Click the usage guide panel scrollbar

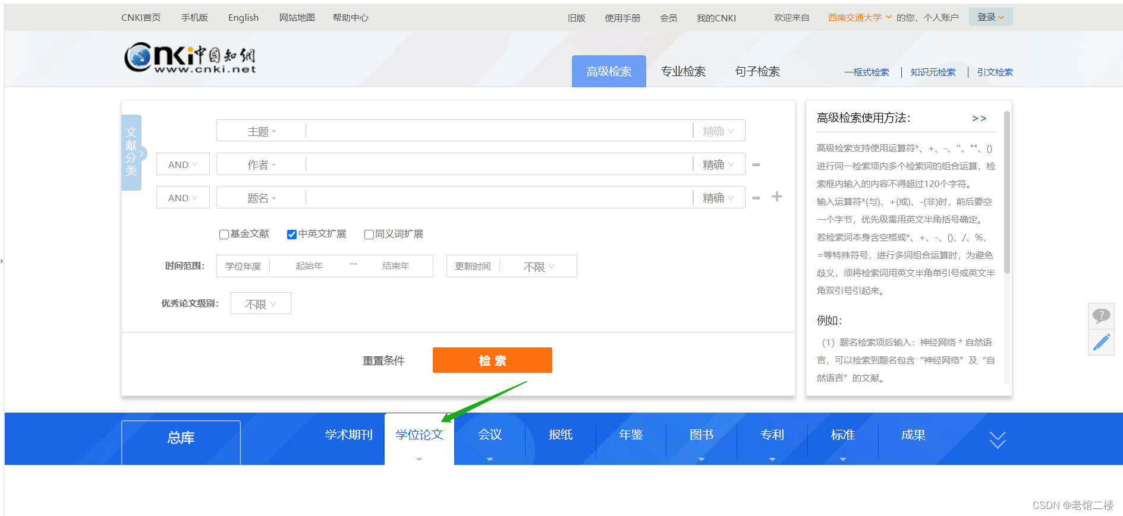[x=1007, y=192]
